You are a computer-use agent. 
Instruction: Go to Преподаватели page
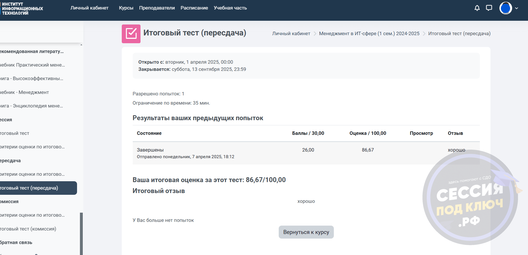(157, 8)
